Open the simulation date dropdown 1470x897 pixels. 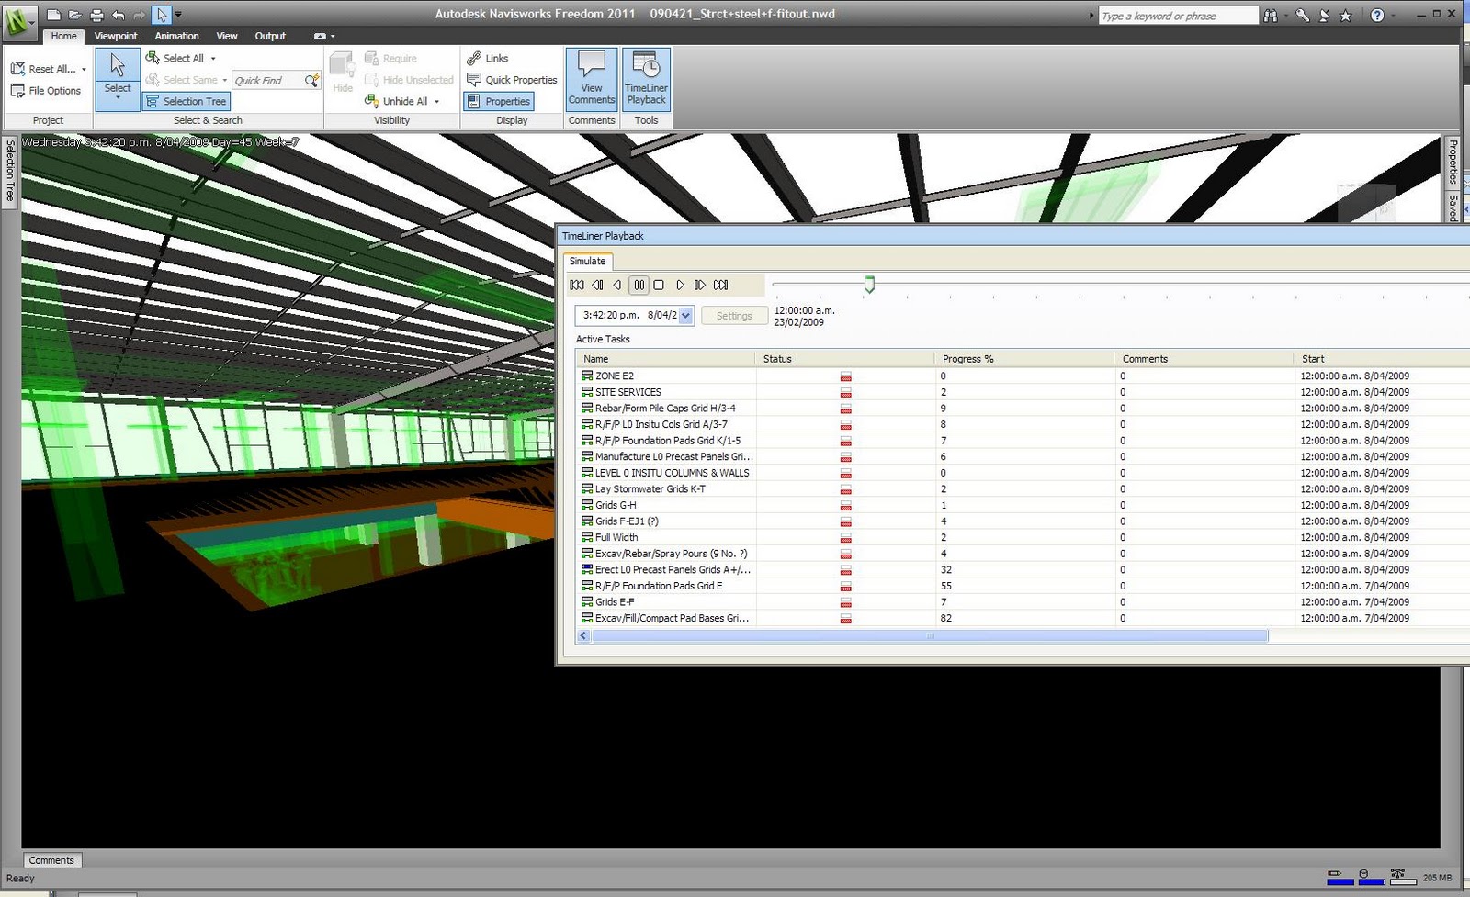click(685, 316)
